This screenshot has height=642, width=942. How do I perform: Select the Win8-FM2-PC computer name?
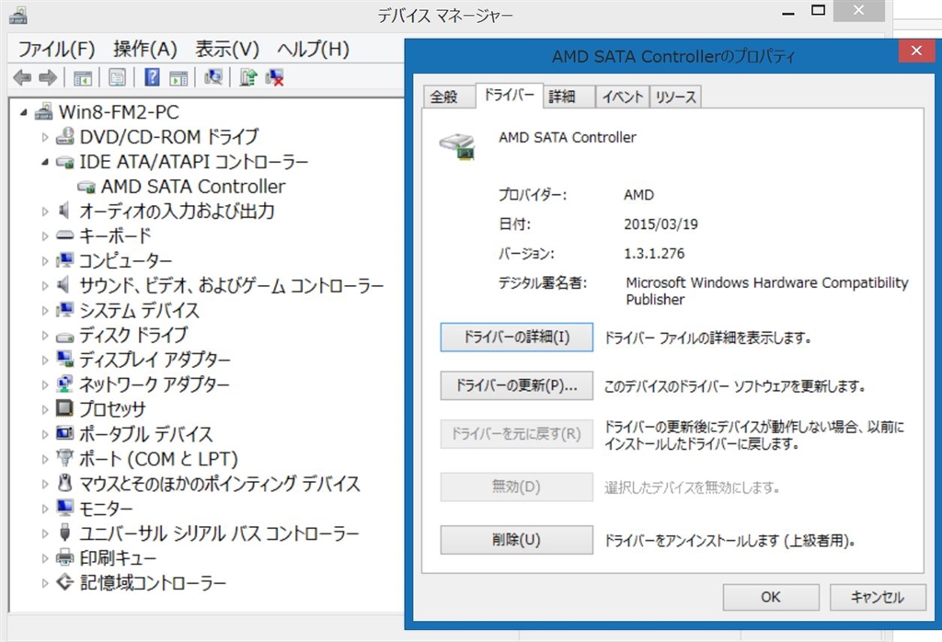(119, 112)
